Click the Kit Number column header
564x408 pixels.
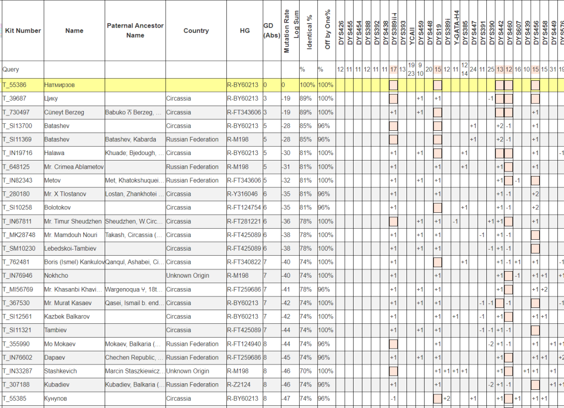point(23,31)
